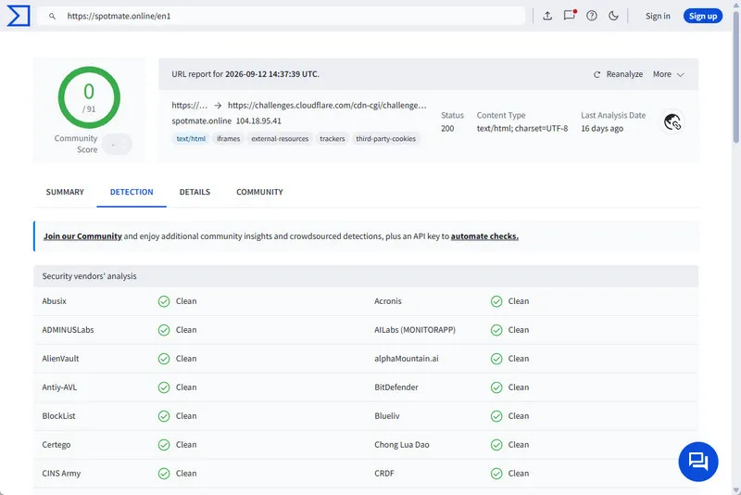Toggle dark mode moon icon

tap(613, 16)
